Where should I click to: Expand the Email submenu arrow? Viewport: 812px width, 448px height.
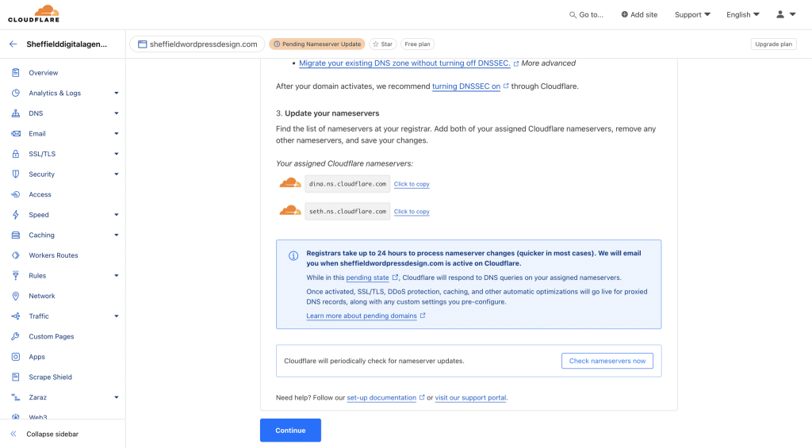[116, 134]
